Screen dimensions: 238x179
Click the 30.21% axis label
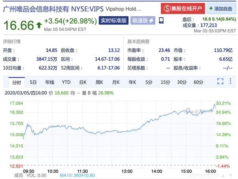click(223, 103)
